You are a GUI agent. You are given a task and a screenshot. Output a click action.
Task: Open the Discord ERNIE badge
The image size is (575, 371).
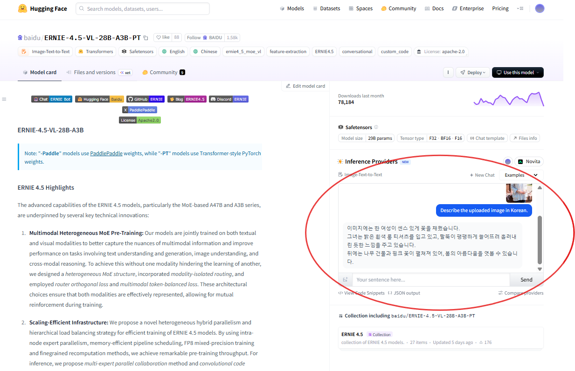229,99
